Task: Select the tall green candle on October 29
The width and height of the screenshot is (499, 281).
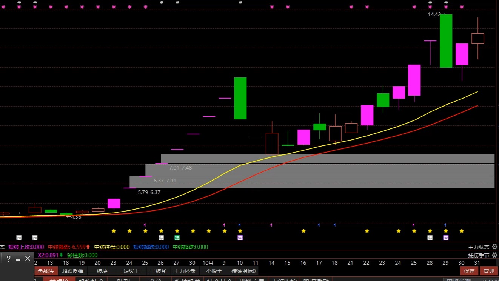Action: pos(446,41)
